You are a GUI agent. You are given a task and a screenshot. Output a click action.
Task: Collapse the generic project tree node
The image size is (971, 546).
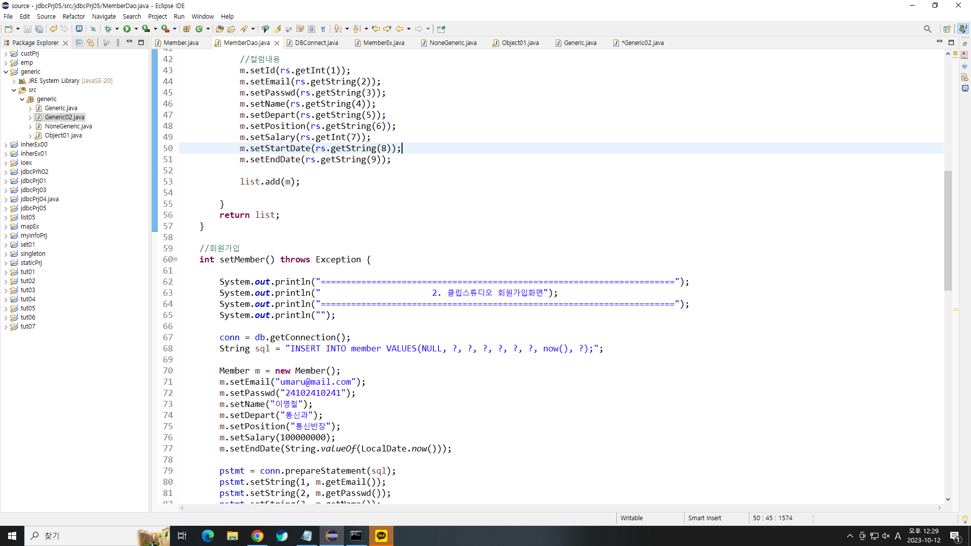[x=6, y=72]
